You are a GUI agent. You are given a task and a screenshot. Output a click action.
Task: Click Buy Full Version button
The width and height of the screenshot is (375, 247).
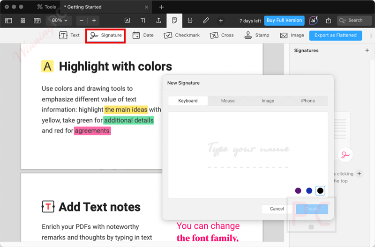pos(284,21)
